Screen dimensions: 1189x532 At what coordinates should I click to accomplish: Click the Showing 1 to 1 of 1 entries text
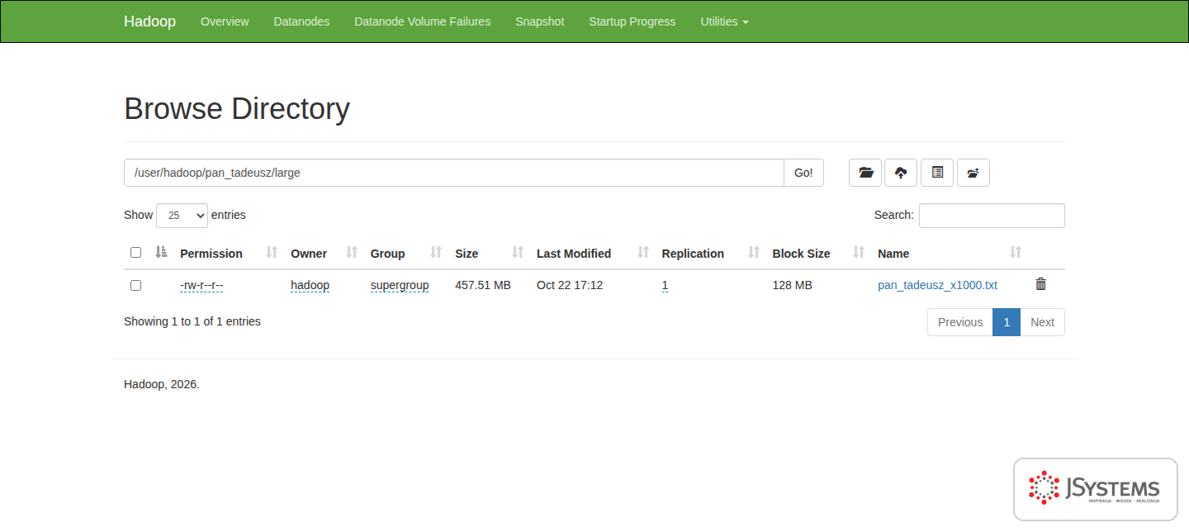click(192, 321)
